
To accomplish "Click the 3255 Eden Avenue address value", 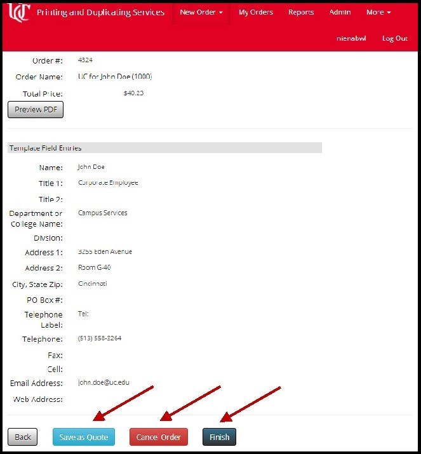I will [x=105, y=252].
